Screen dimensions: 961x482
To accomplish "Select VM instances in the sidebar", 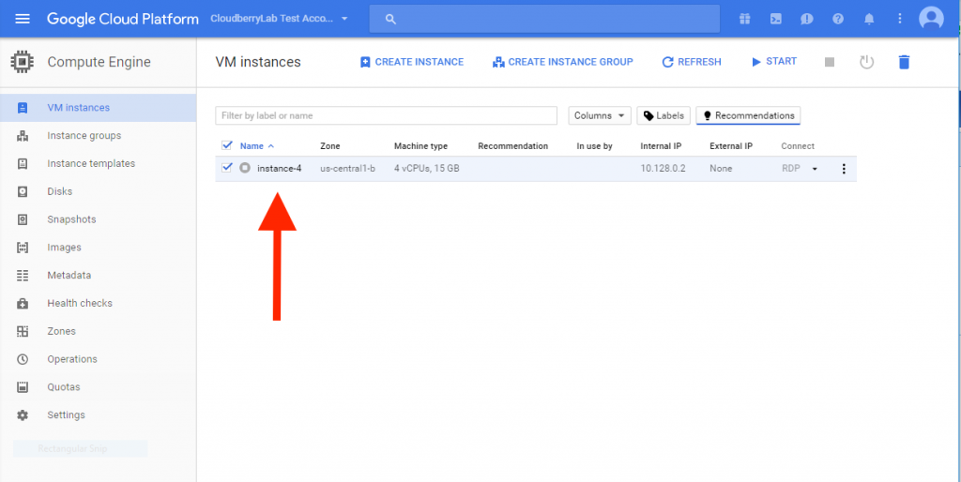I will point(98,108).
